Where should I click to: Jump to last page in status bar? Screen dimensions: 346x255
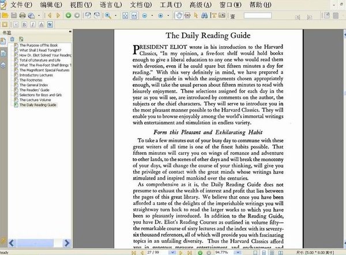coord(190,253)
